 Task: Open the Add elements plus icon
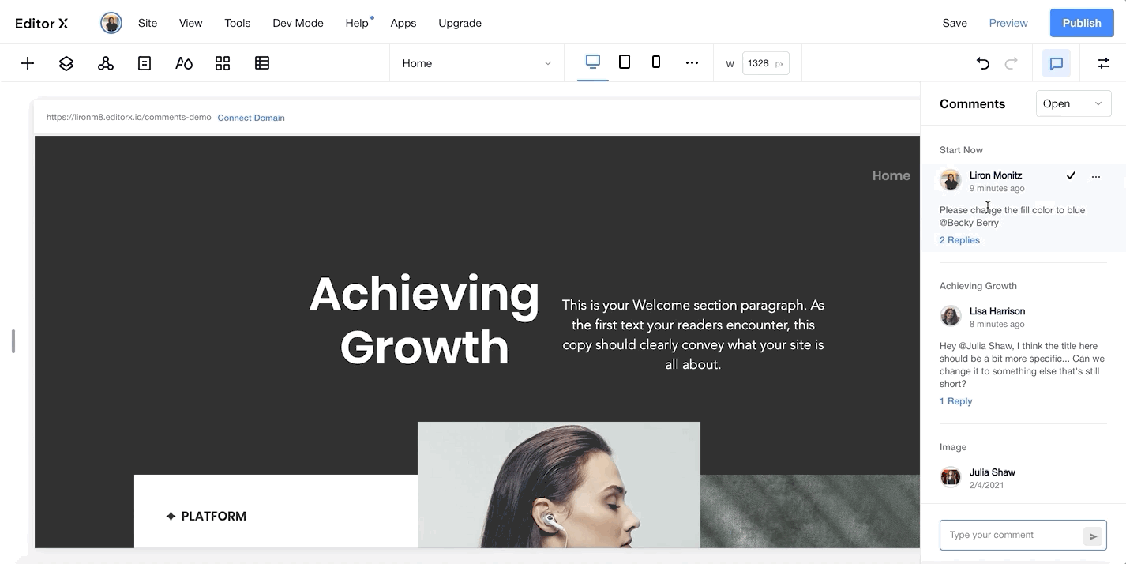(x=28, y=63)
